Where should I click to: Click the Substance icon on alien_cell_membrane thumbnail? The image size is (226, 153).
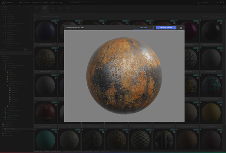point(56,23)
